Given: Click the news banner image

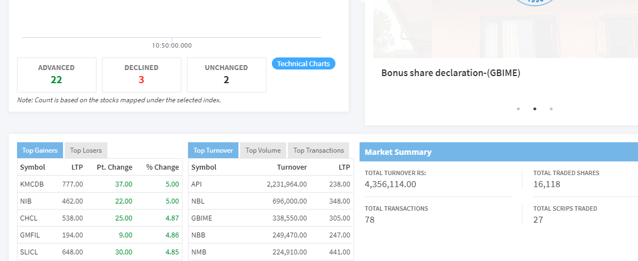Looking at the screenshot, I should (505, 28).
